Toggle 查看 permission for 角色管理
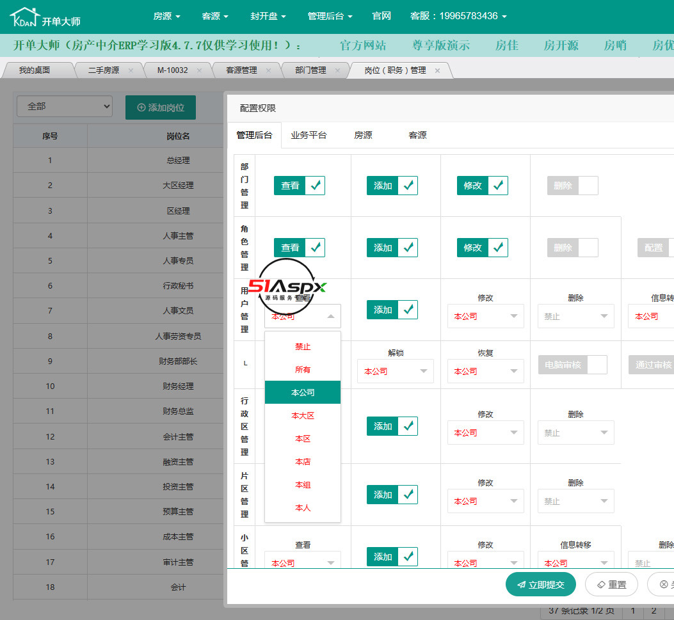Screen dimensions: 674x620 pyautogui.click(x=300, y=248)
